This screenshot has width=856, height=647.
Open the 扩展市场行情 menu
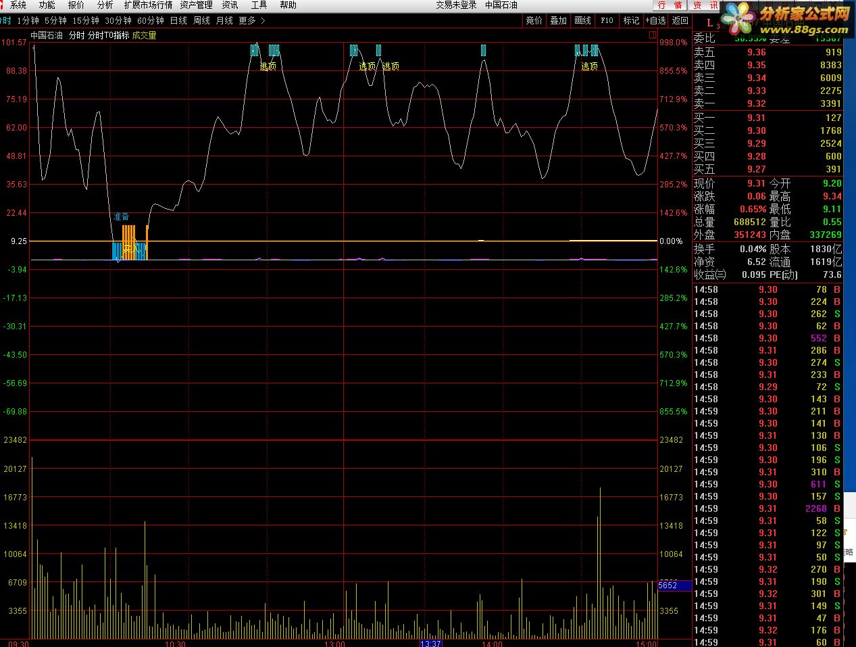click(148, 5)
